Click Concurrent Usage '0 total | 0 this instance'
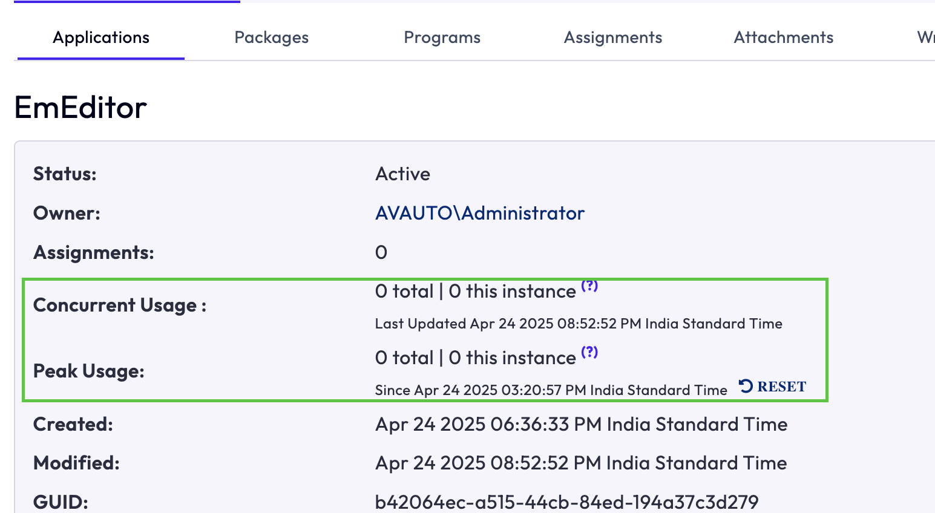This screenshot has height=513, width=935. pos(476,292)
